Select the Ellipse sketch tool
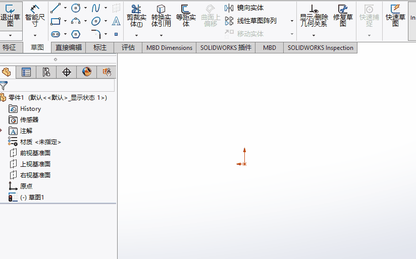 96,21
